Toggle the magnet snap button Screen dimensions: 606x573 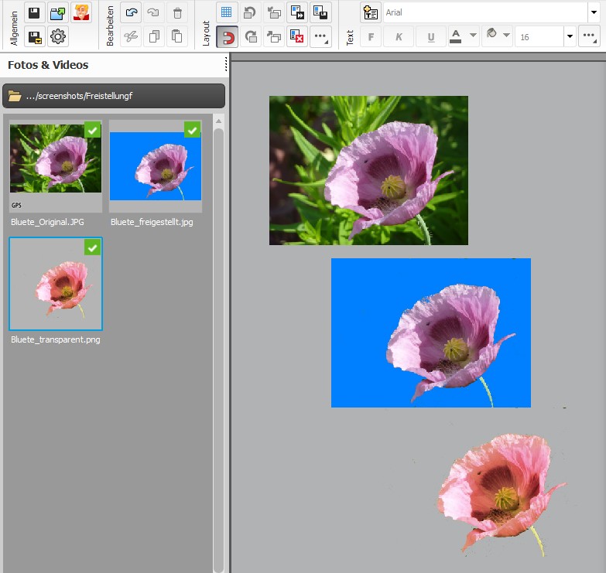[x=227, y=36]
